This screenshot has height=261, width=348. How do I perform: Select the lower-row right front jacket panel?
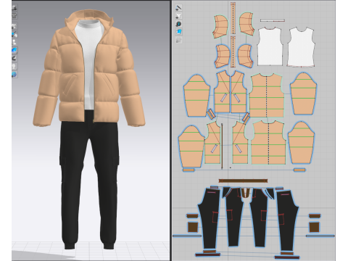click(x=240, y=143)
